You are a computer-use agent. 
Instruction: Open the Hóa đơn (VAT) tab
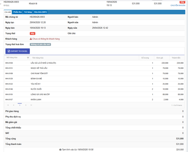coord(40,12)
